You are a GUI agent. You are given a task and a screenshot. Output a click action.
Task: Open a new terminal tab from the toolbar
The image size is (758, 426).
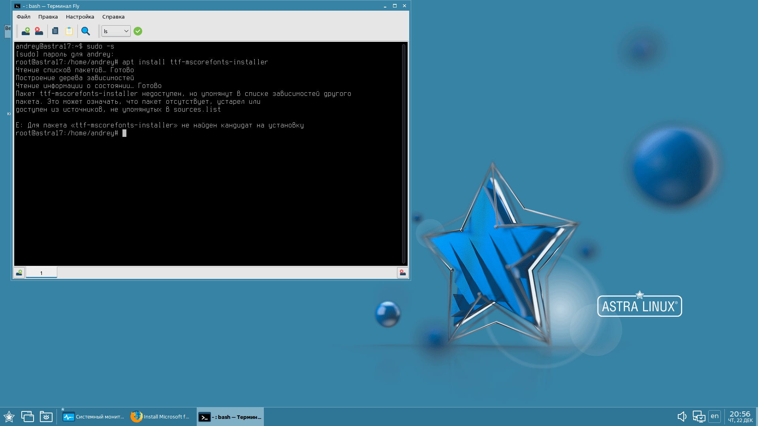click(x=26, y=31)
